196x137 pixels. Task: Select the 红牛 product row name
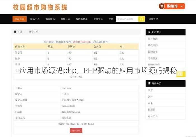pos(17,58)
